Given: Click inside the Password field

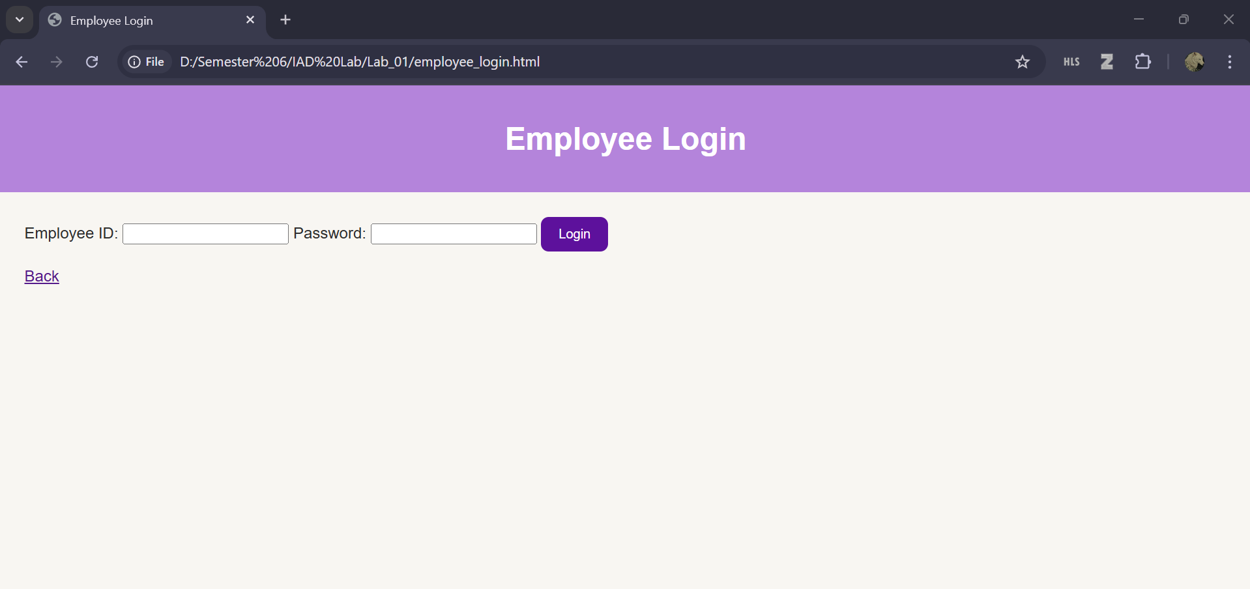Looking at the screenshot, I should [452, 233].
